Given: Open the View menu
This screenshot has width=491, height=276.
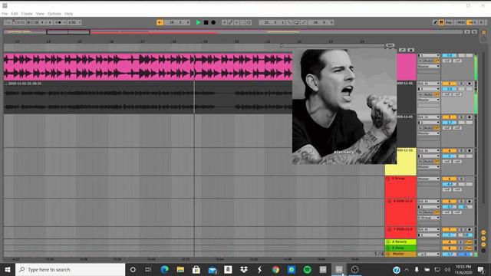Looking at the screenshot, I should tap(40, 14).
